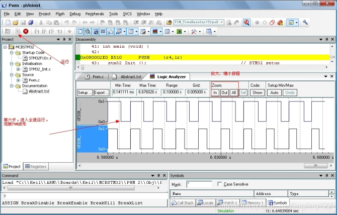This screenshot has width=337, height=215.
Task: Toggle the Command Window icon
Action: 80,32
